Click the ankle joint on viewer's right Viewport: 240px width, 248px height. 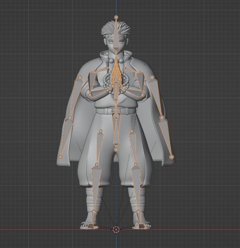(139, 211)
